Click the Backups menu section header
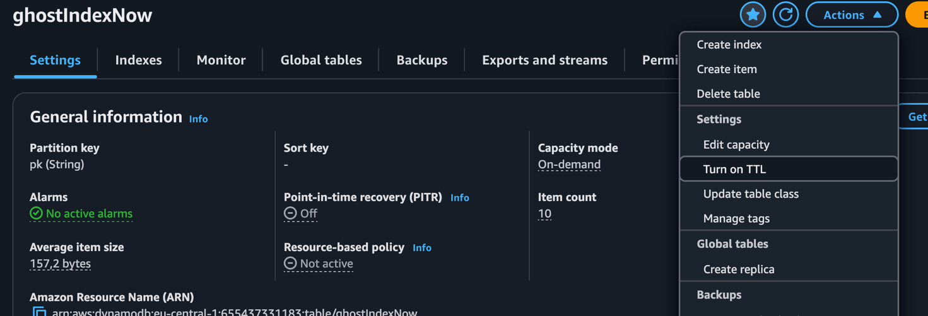This screenshot has height=316, width=928. tap(719, 295)
